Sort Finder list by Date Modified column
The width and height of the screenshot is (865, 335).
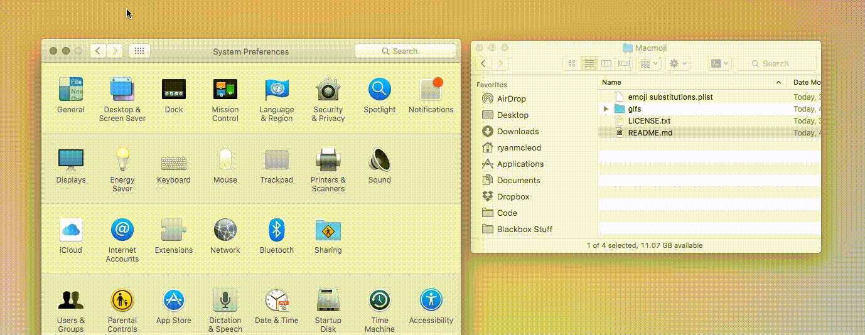pyautogui.click(x=804, y=82)
